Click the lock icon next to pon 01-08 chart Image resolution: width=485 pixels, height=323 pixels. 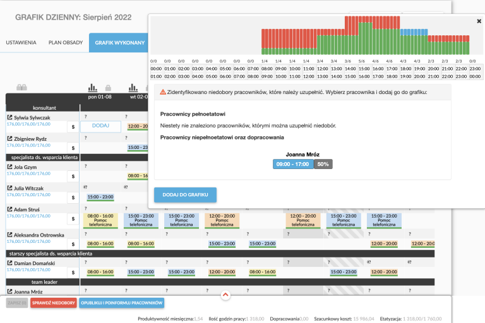click(108, 88)
